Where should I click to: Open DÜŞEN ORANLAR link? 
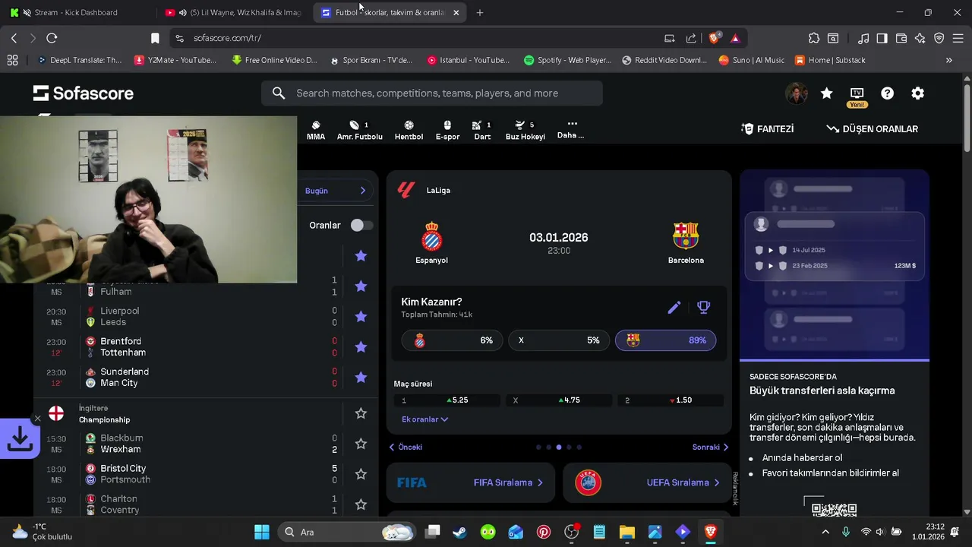[x=873, y=129]
